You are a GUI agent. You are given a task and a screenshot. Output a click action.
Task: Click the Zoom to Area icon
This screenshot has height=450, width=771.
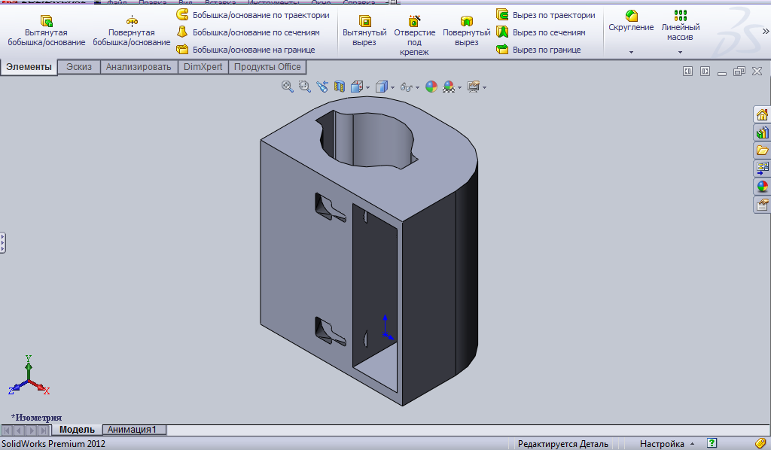(x=305, y=87)
